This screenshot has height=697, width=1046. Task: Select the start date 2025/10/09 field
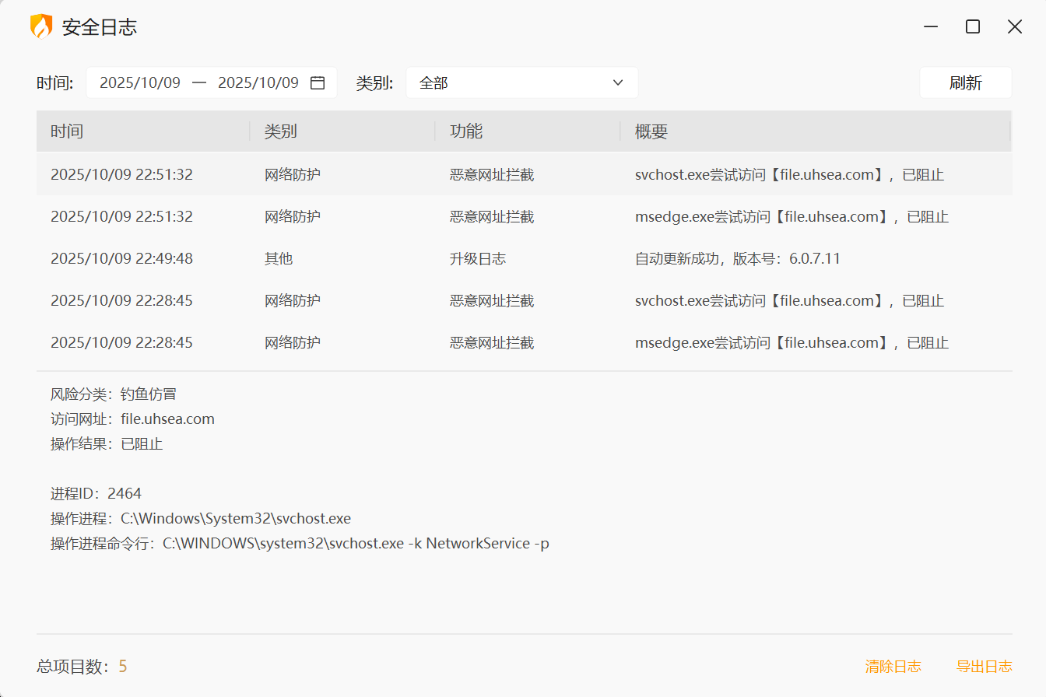140,82
